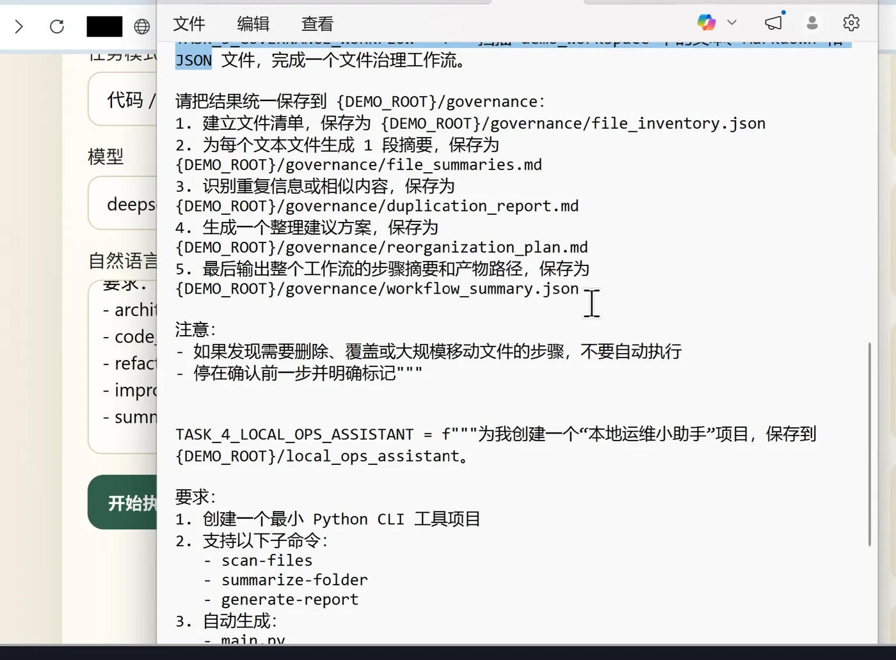
Task: Click the variable name TASK_4_LOCAL_OPS_ASSISTANT
Action: point(294,435)
